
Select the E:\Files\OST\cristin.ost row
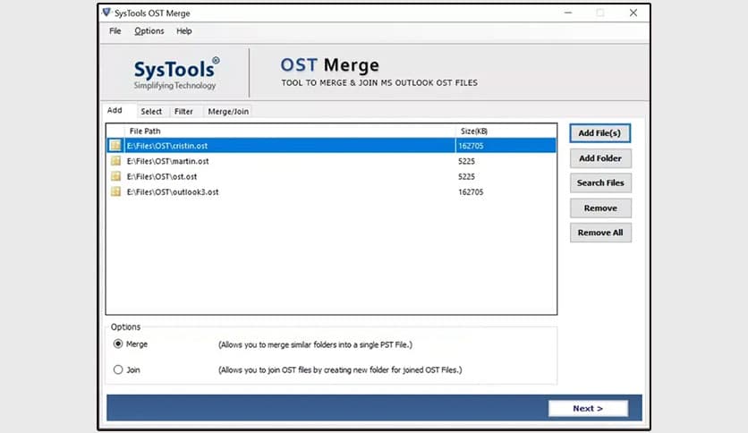tap(331, 146)
